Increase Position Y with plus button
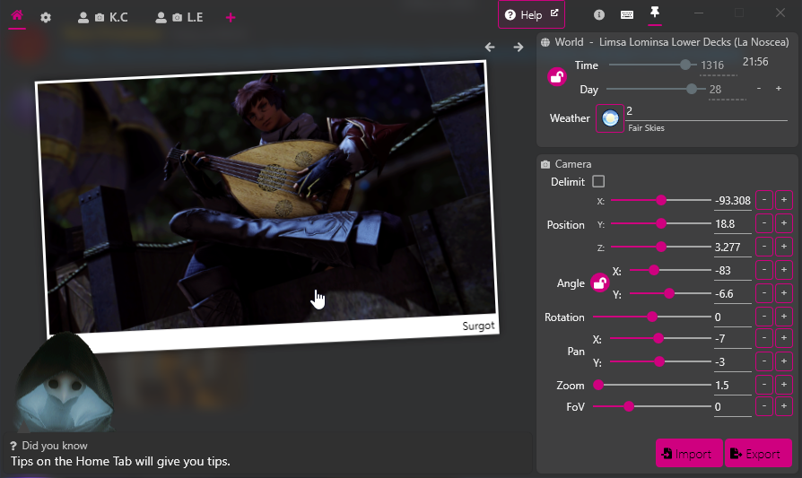The image size is (802, 478). (x=783, y=223)
